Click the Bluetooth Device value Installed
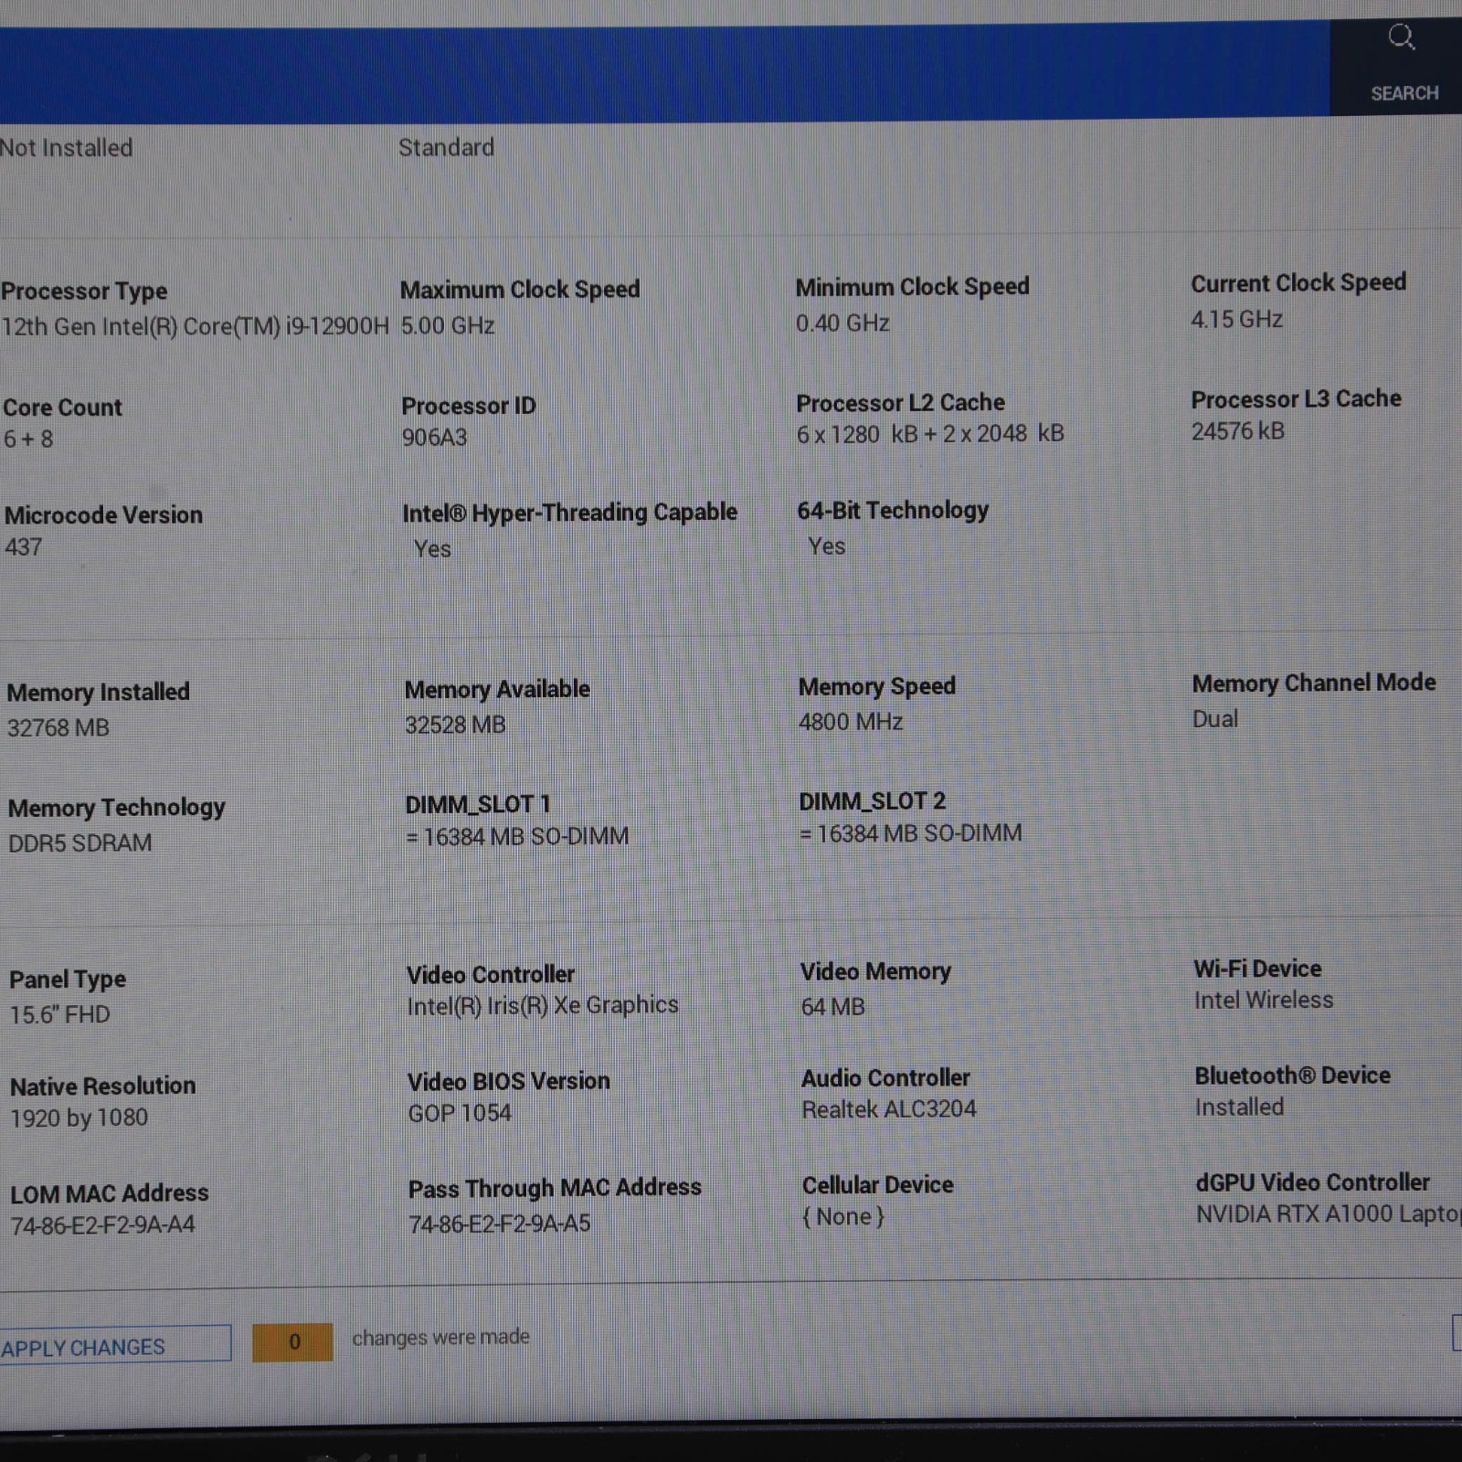 (1239, 1107)
